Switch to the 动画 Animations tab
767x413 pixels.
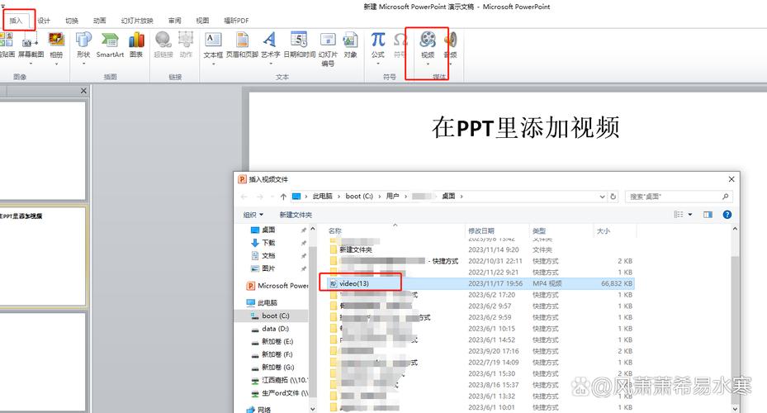(100, 21)
